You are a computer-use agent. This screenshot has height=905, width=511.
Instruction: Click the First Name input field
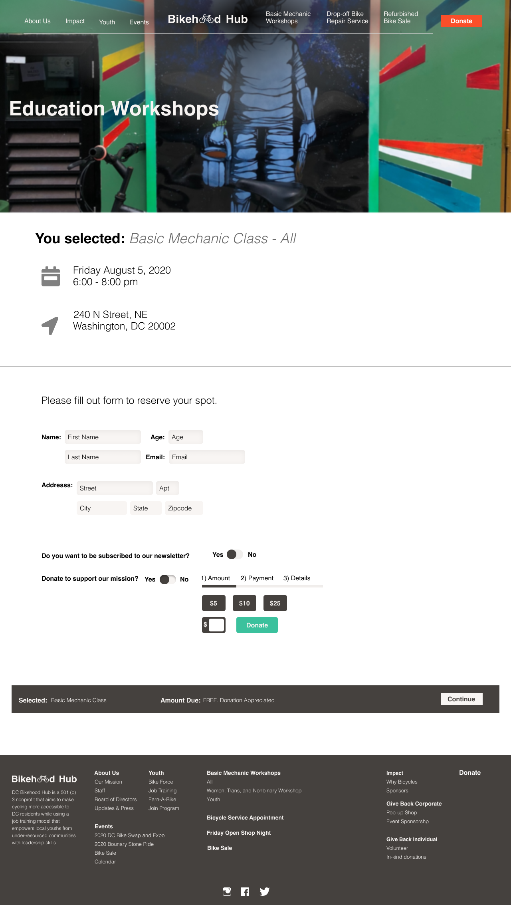tap(103, 437)
